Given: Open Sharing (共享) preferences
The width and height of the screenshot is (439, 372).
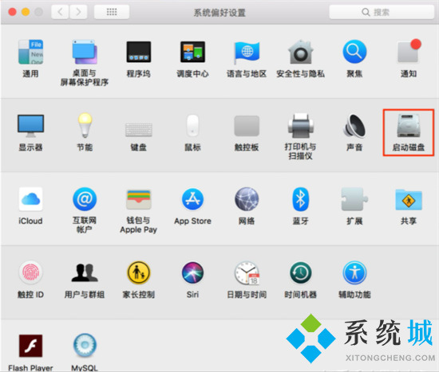Looking at the screenshot, I should pos(409,206).
